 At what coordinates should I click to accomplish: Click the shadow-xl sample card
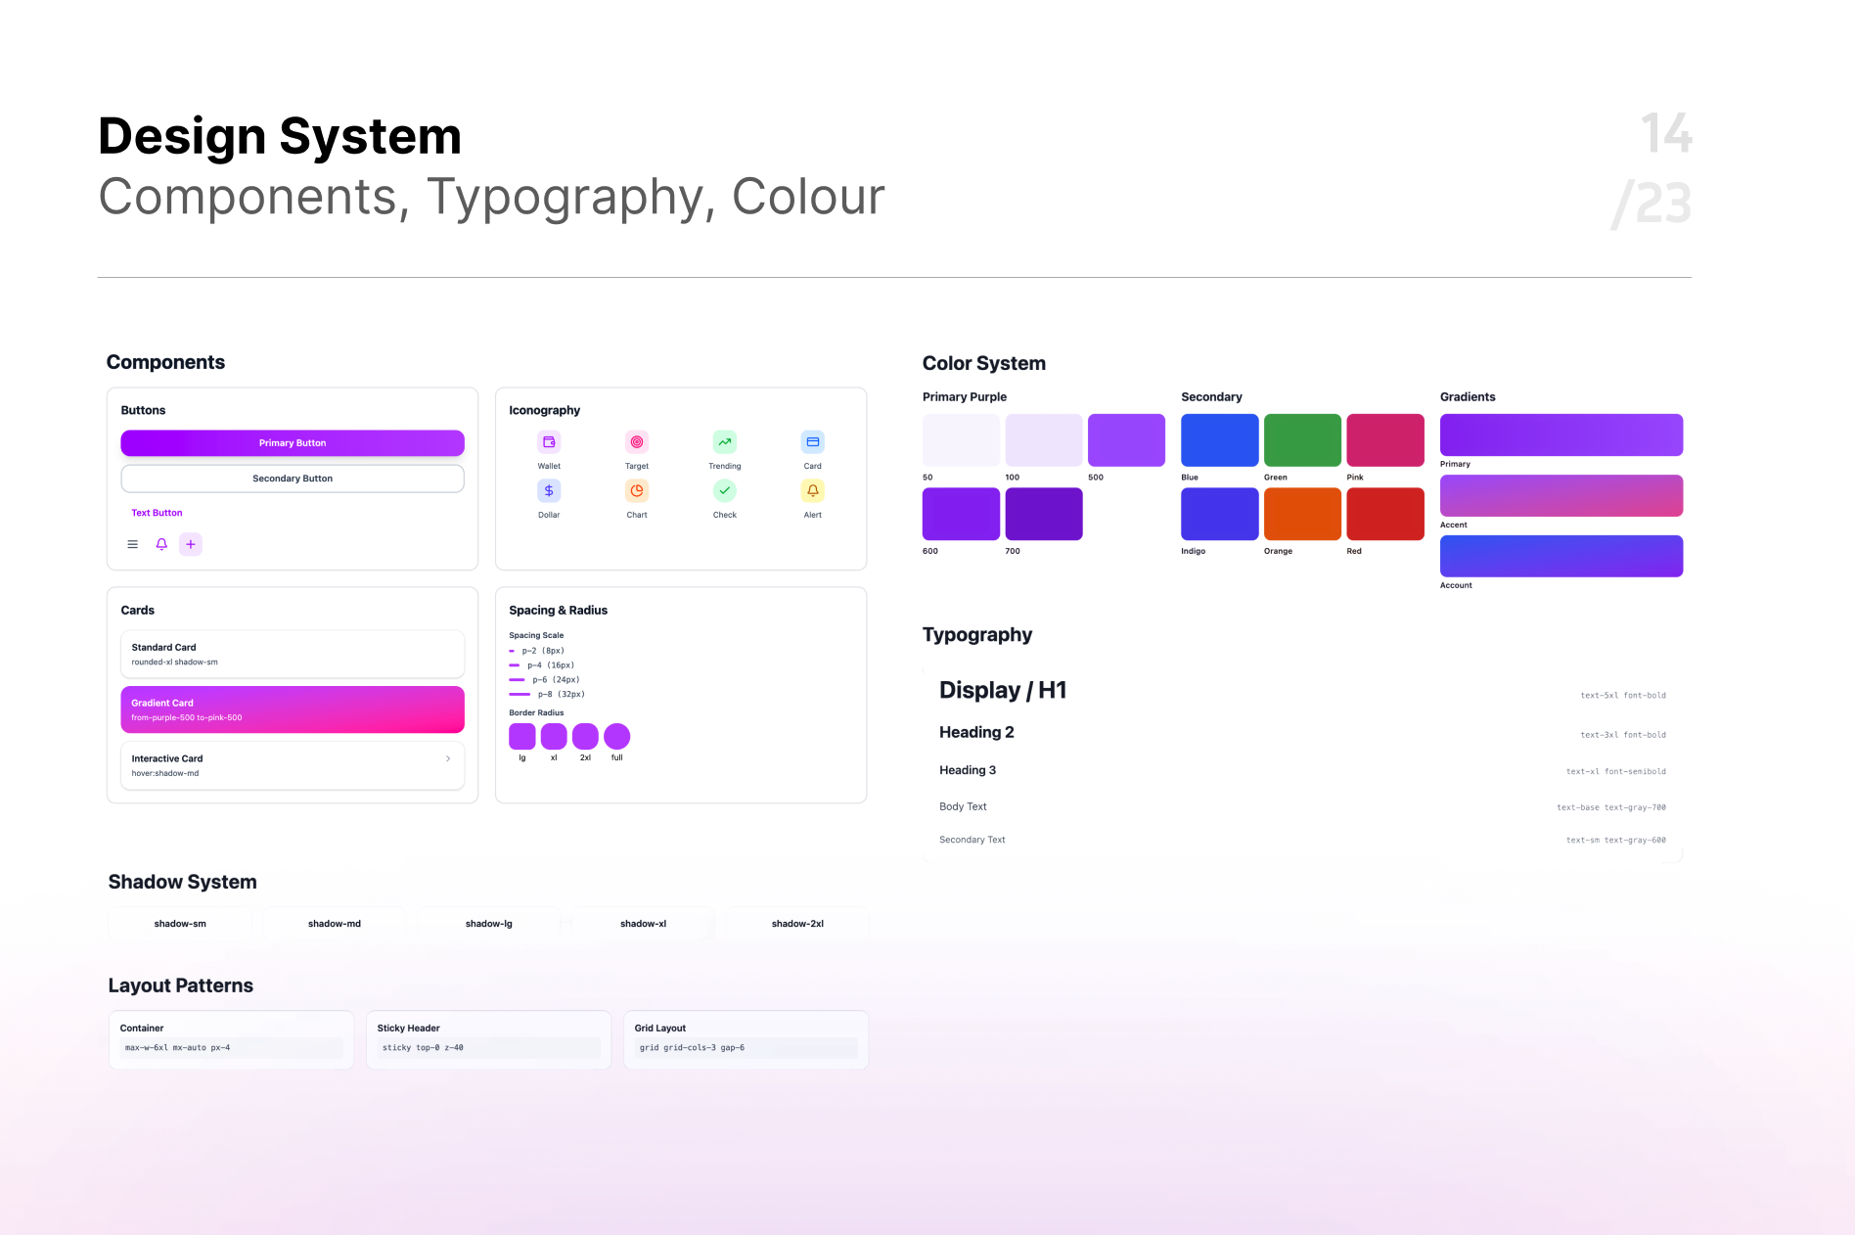(644, 924)
